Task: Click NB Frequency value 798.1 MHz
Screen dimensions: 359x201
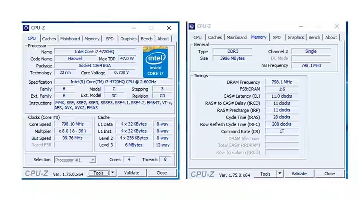Action: point(311,65)
